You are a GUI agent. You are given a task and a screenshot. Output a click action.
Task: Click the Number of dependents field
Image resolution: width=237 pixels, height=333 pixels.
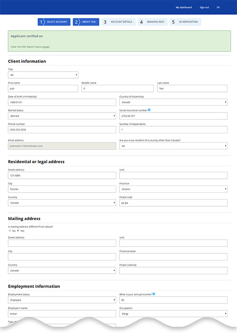173,130
